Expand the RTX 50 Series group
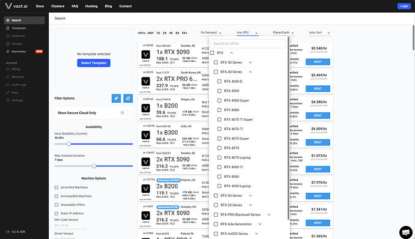The image size is (415, 239). (x=250, y=62)
